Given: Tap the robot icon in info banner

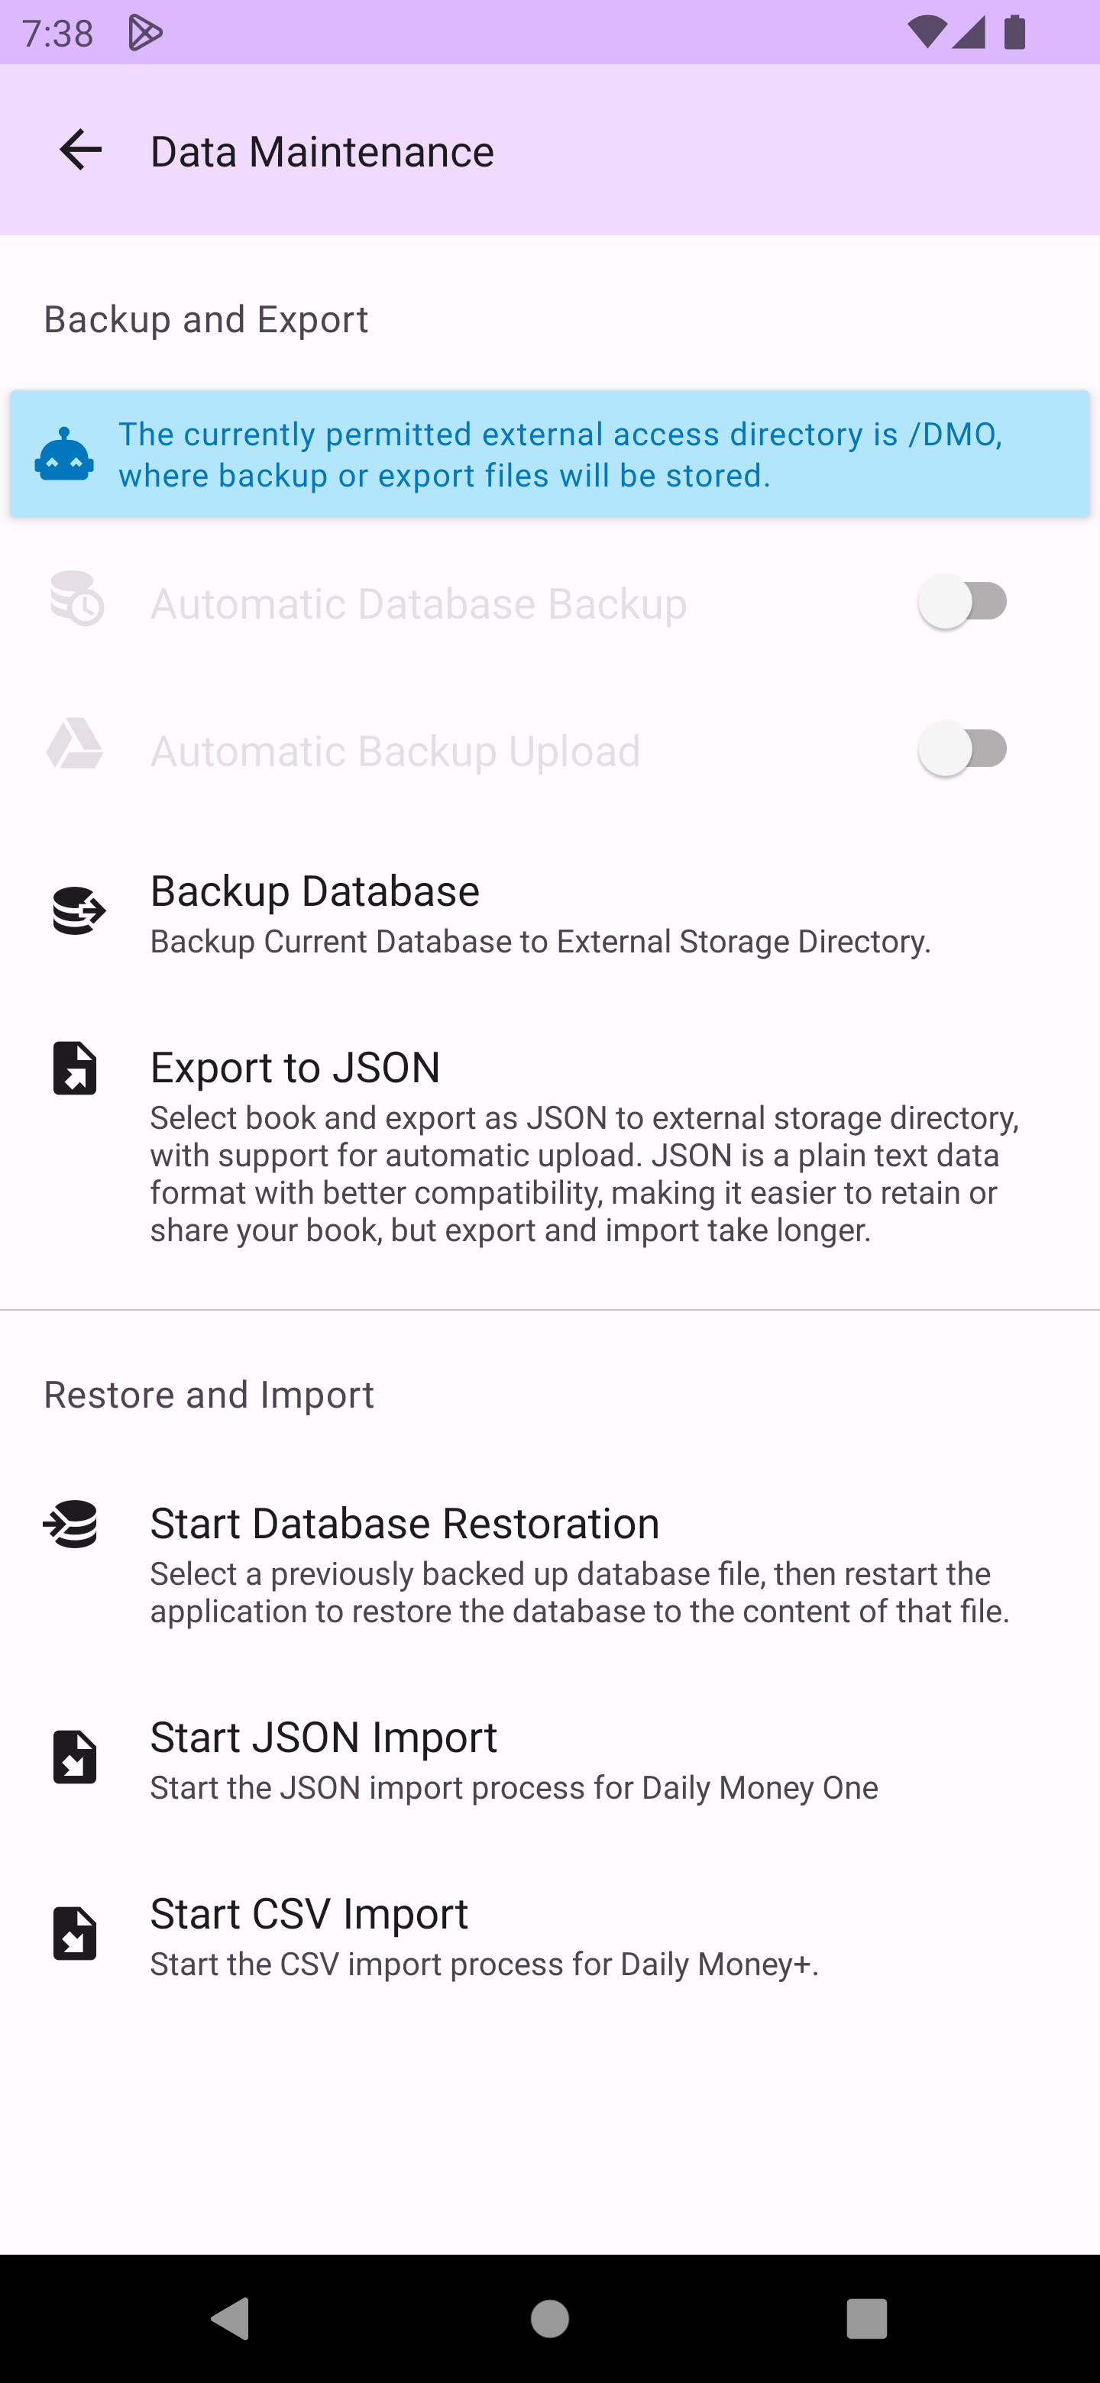Looking at the screenshot, I should [64, 454].
